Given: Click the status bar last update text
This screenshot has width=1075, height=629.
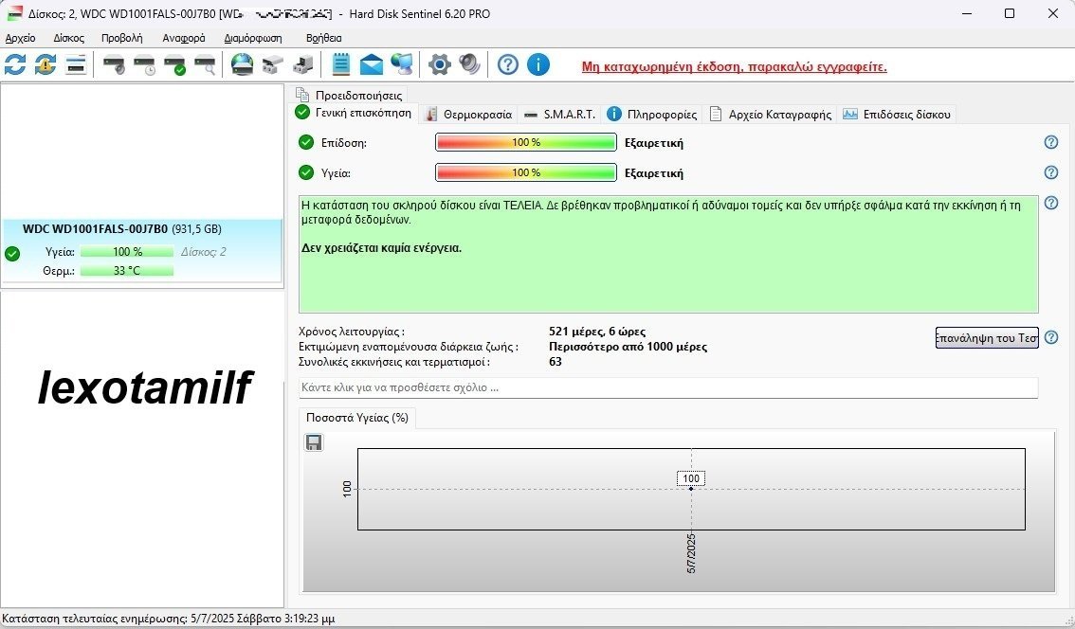Looking at the screenshot, I should point(169,619).
